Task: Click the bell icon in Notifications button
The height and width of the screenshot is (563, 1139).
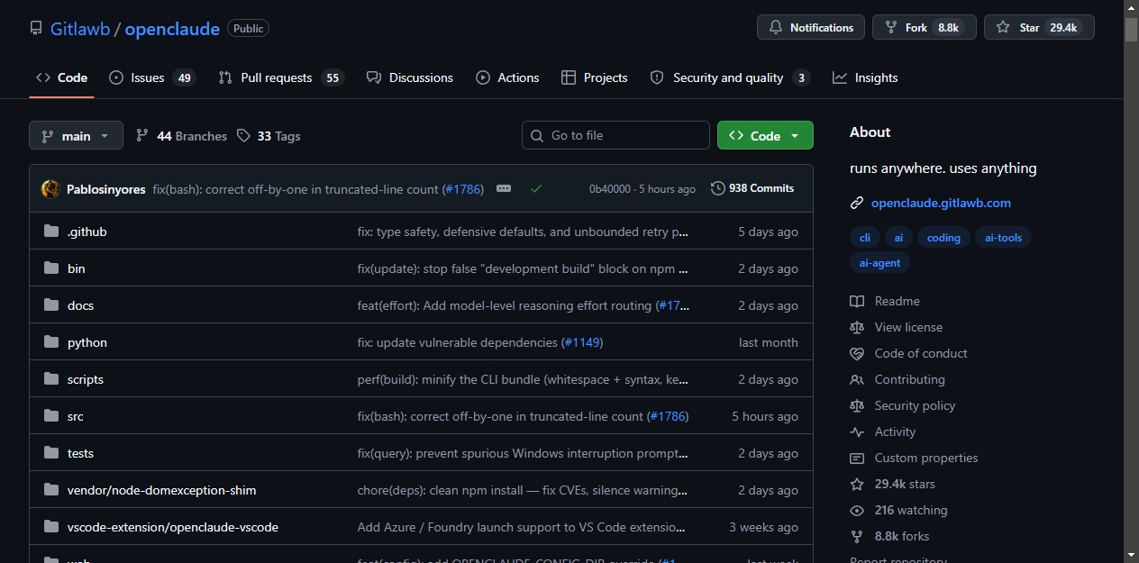Action: (776, 28)
